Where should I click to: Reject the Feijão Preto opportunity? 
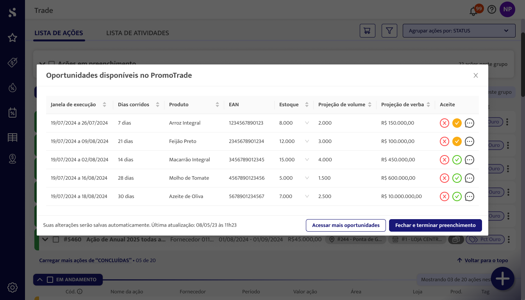coord(445,141)
